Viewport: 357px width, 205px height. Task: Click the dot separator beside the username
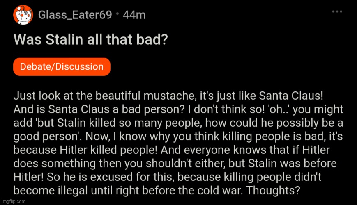[117, 14]
